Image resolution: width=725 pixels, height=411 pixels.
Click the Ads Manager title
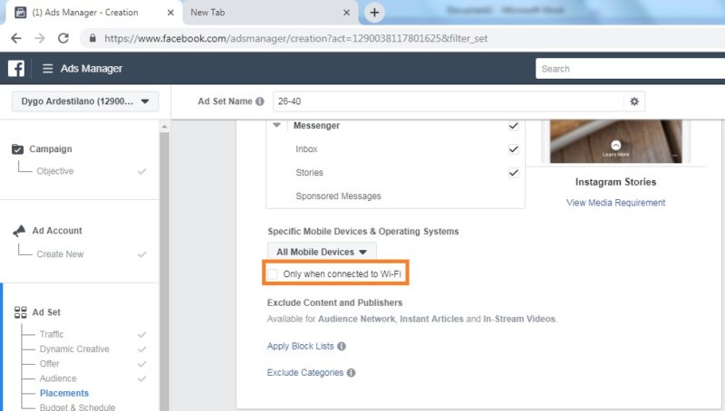tap(92, 68)
